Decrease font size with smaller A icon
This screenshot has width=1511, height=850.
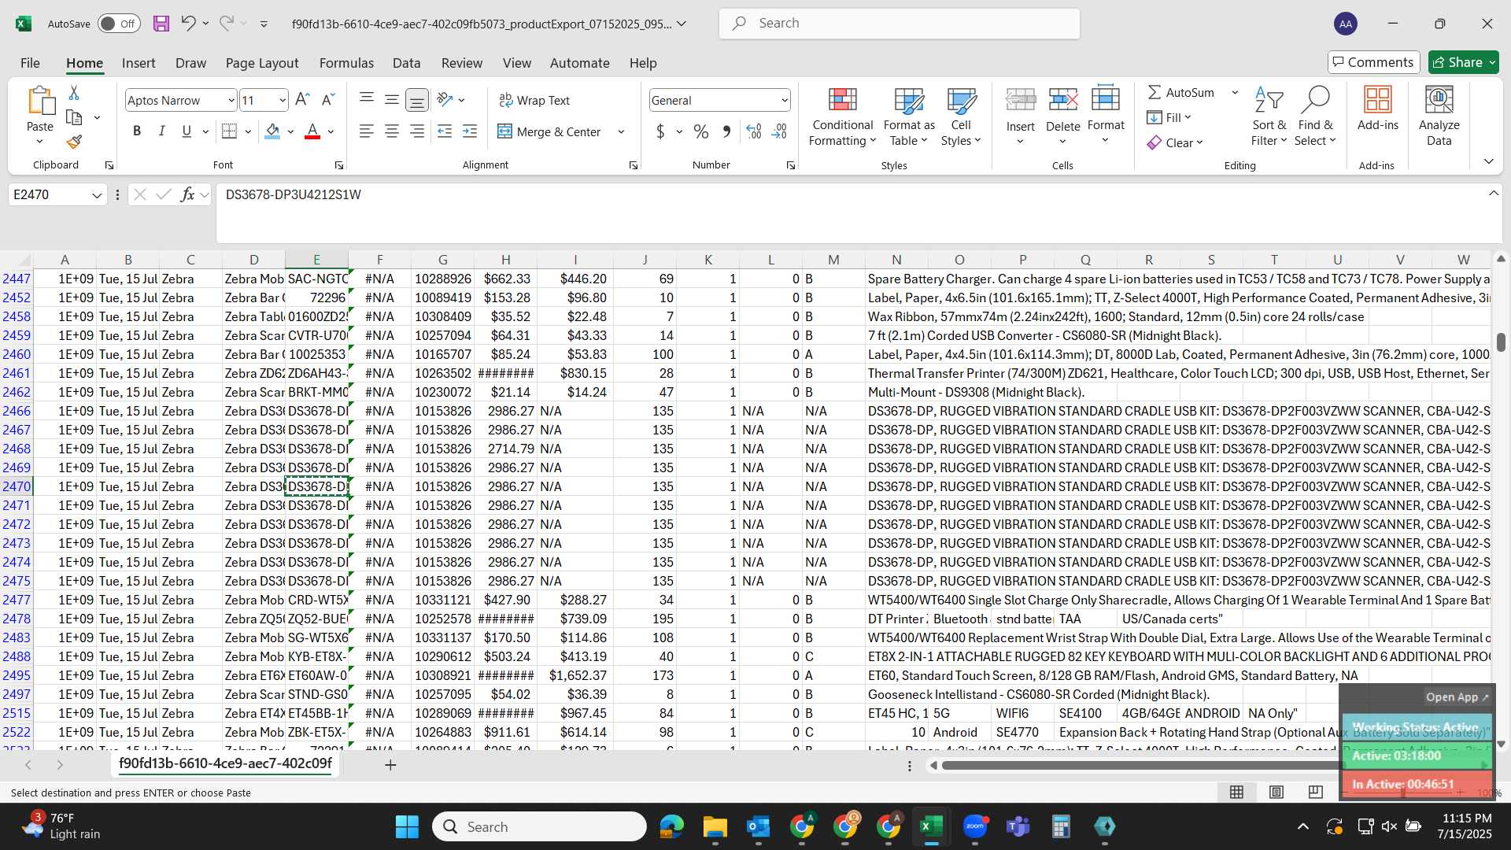328,100
